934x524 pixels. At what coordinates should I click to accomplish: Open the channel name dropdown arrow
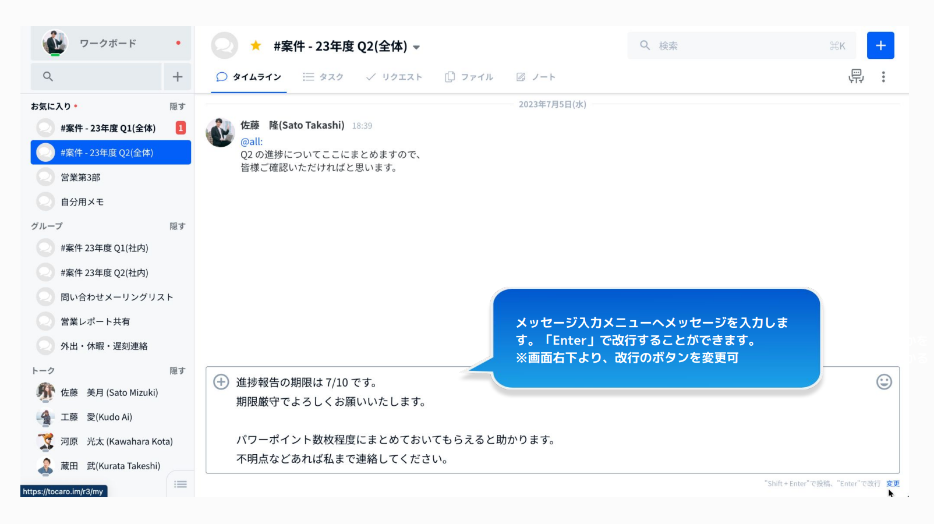point(416,47)
